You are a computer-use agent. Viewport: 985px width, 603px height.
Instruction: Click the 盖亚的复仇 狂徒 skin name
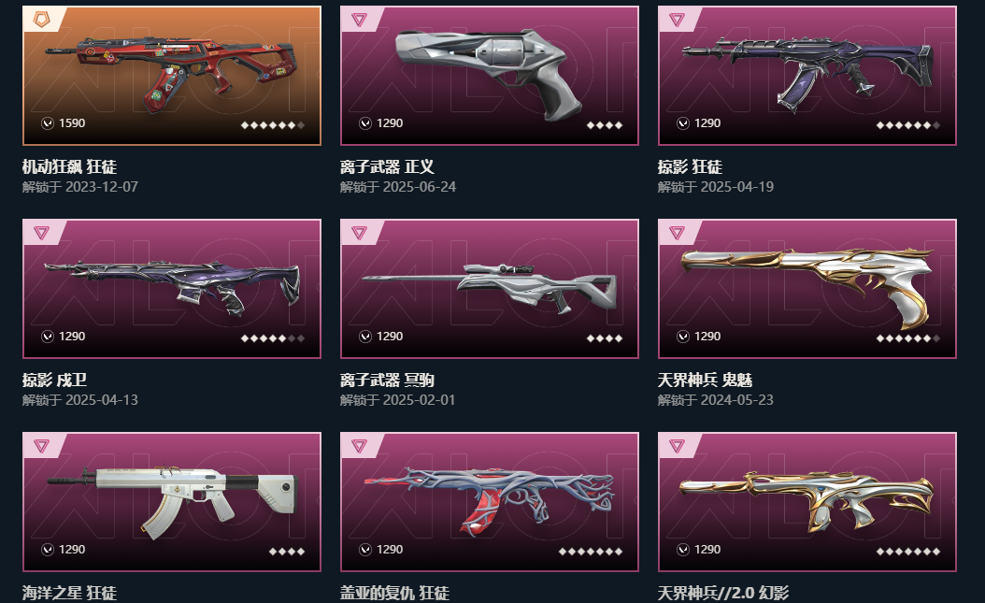click(394, 593)
